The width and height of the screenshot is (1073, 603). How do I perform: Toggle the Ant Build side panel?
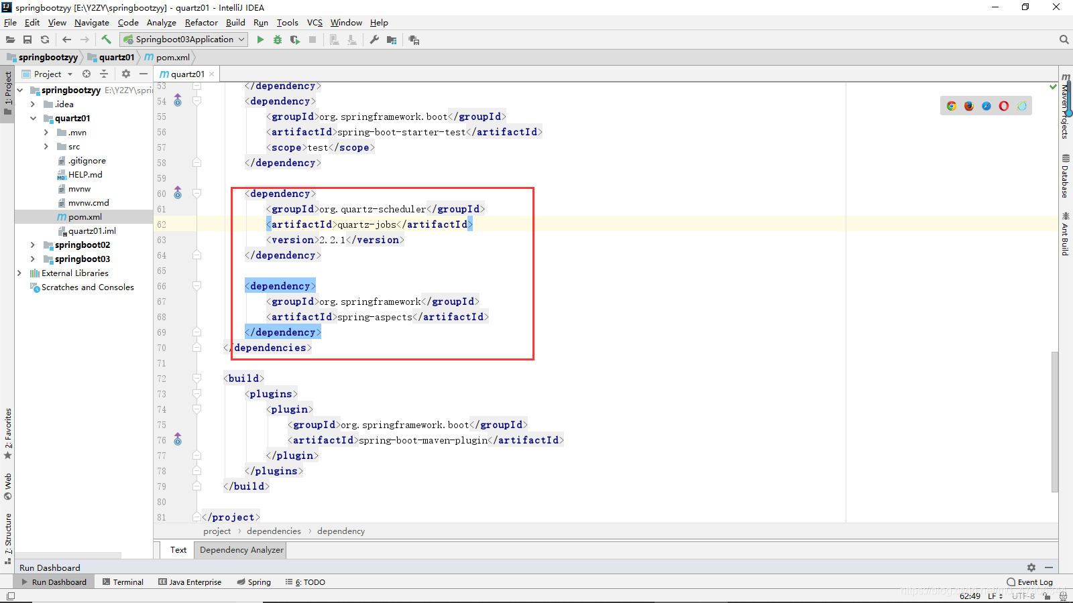tap(1066, 233)
